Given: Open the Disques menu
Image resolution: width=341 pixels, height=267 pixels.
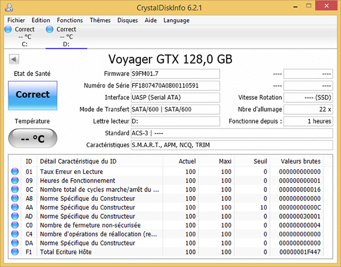Looking at the screenshot, I should (127, 20).
